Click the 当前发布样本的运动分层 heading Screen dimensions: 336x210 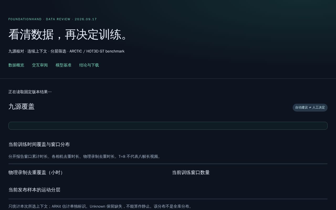34,190
